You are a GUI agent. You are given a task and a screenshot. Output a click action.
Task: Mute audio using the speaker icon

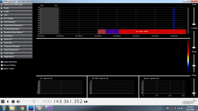[x=18, y=101]
